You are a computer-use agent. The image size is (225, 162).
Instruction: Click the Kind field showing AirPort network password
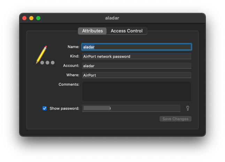pyautogui.click(x=136, y=56)
